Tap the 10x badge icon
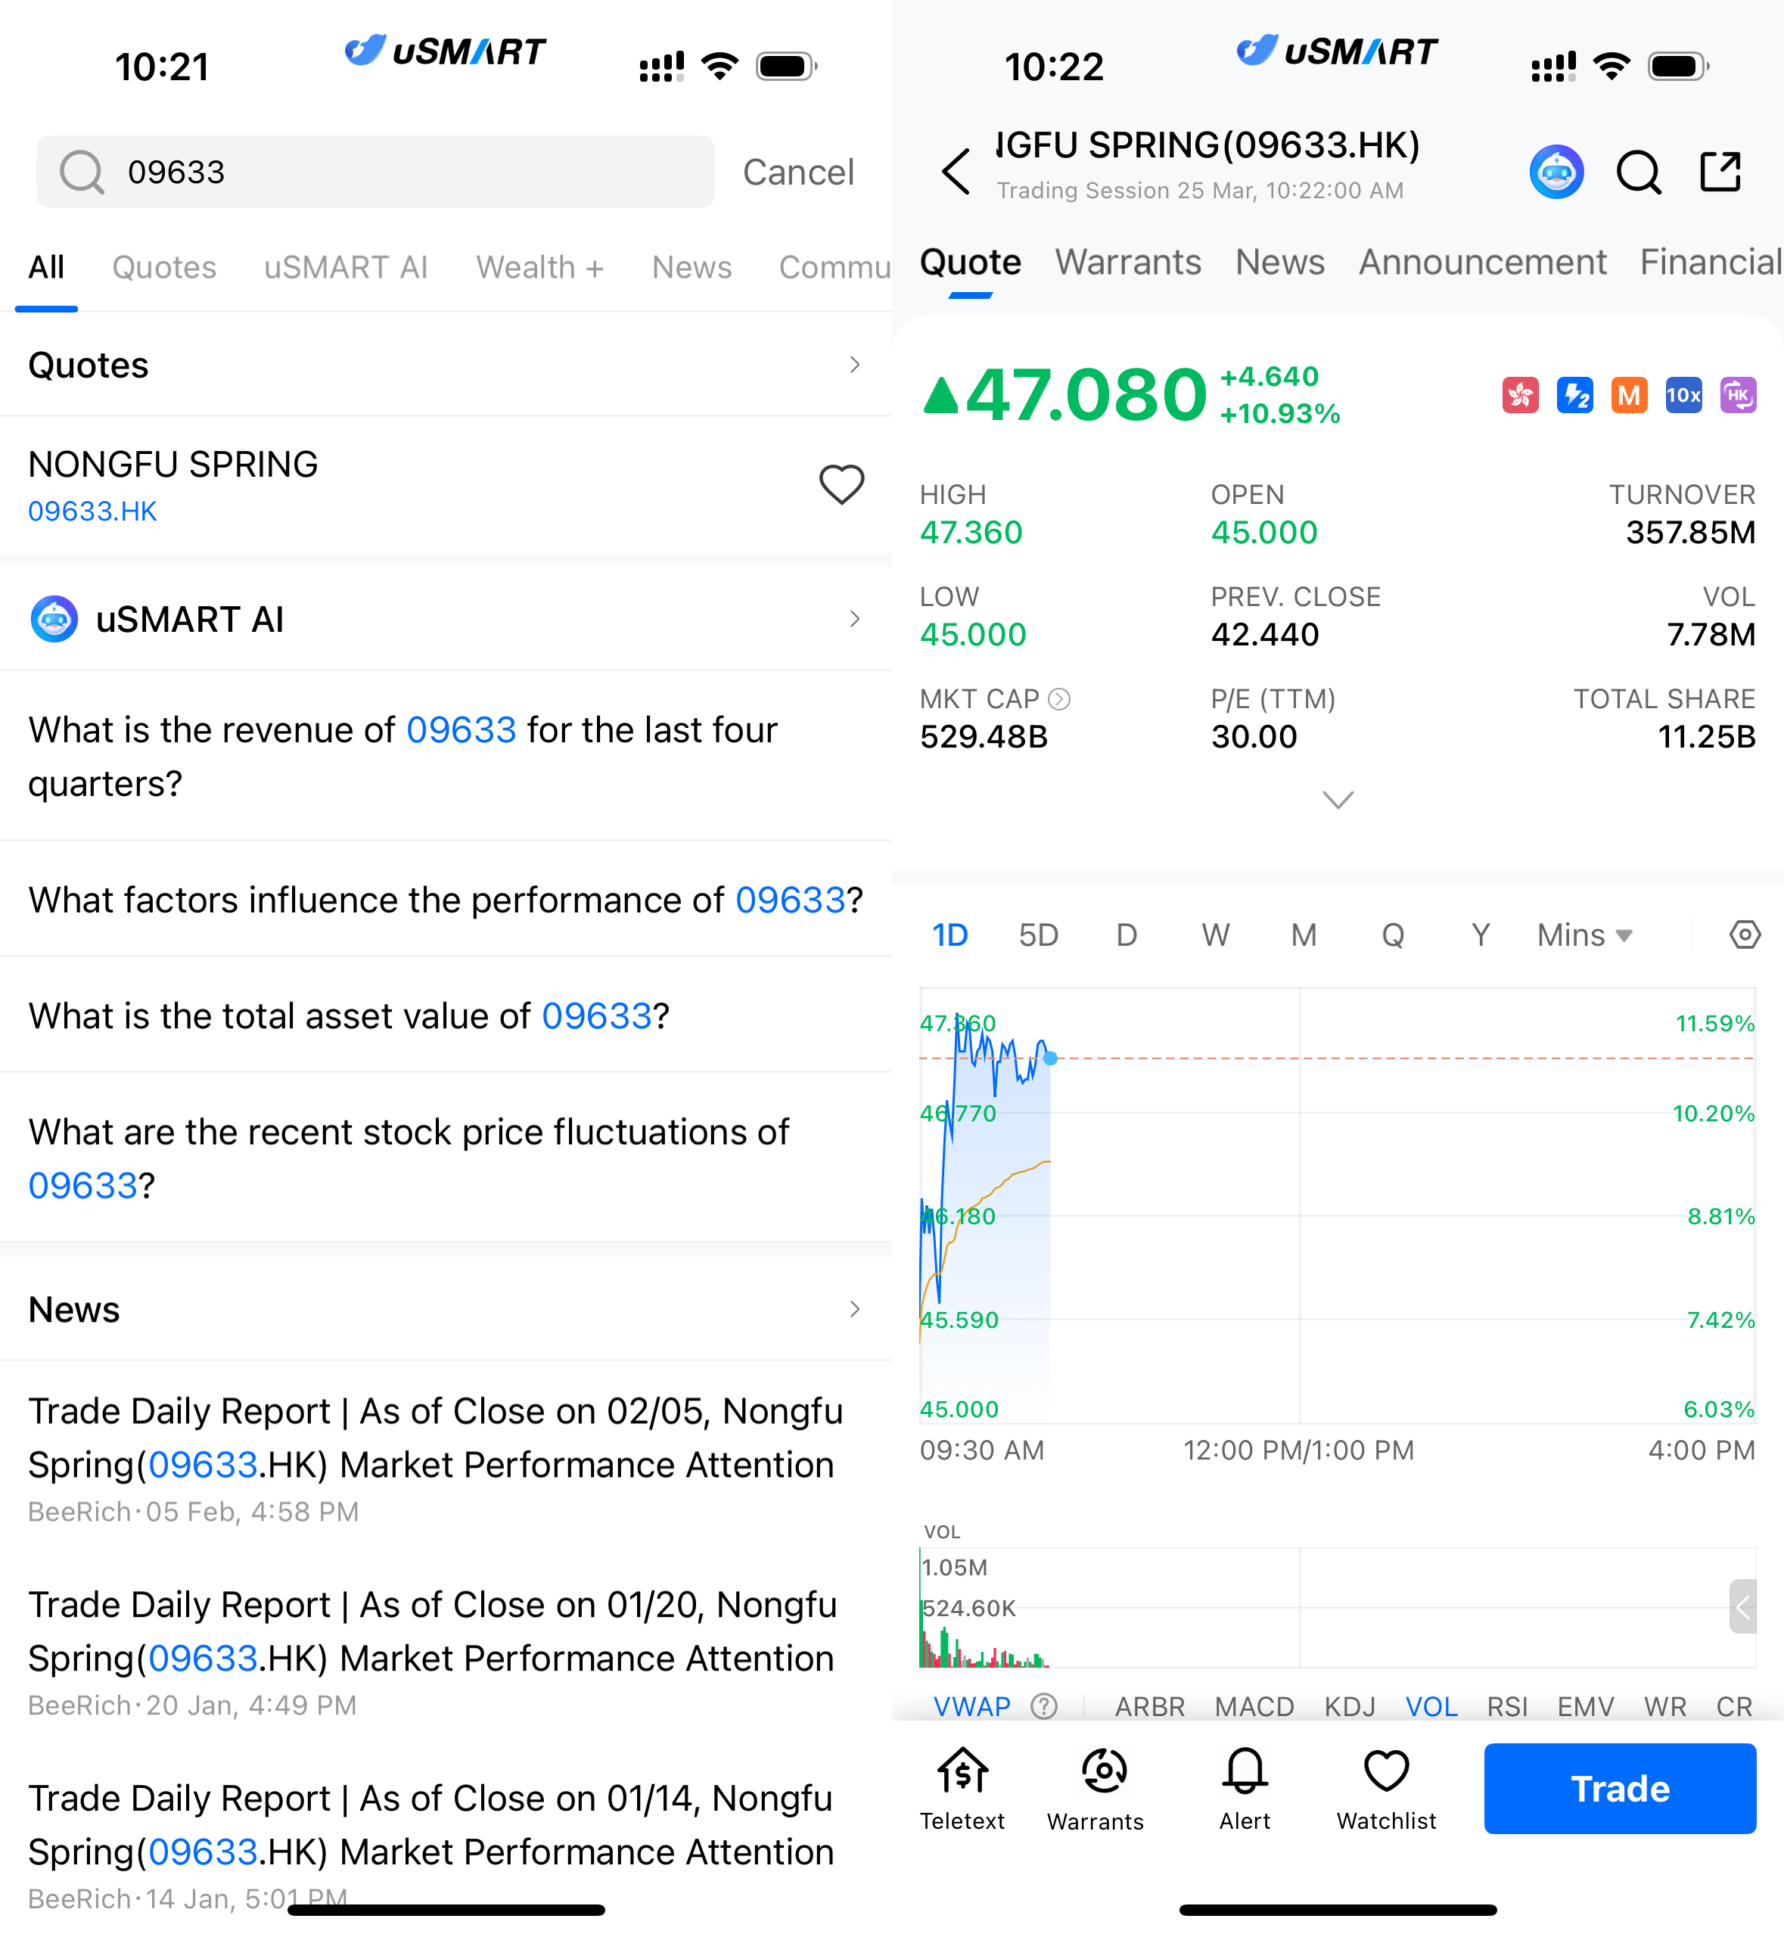Image resolution: width=1784 pixels, height=1934 pixels. pyautogui.click(x=1683, y=395)
